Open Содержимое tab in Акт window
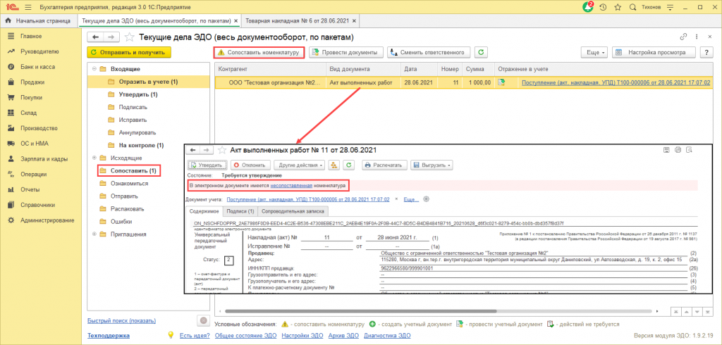This screenshot has width=722, height=345. [204, 211]
